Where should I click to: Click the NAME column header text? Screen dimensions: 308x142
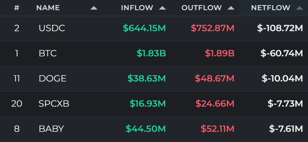coord(48,8)
